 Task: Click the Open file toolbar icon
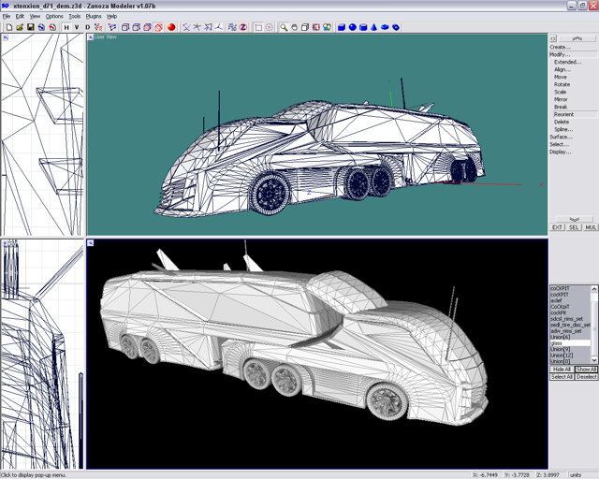19,27
